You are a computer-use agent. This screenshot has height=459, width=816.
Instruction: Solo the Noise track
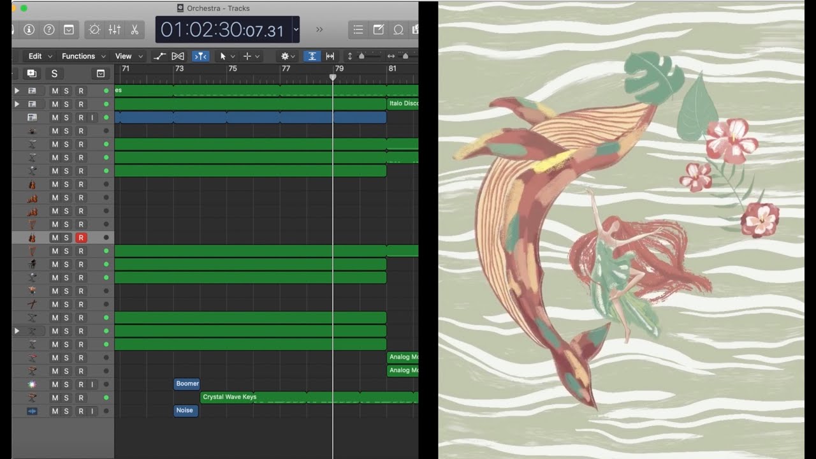click(66, 411)
